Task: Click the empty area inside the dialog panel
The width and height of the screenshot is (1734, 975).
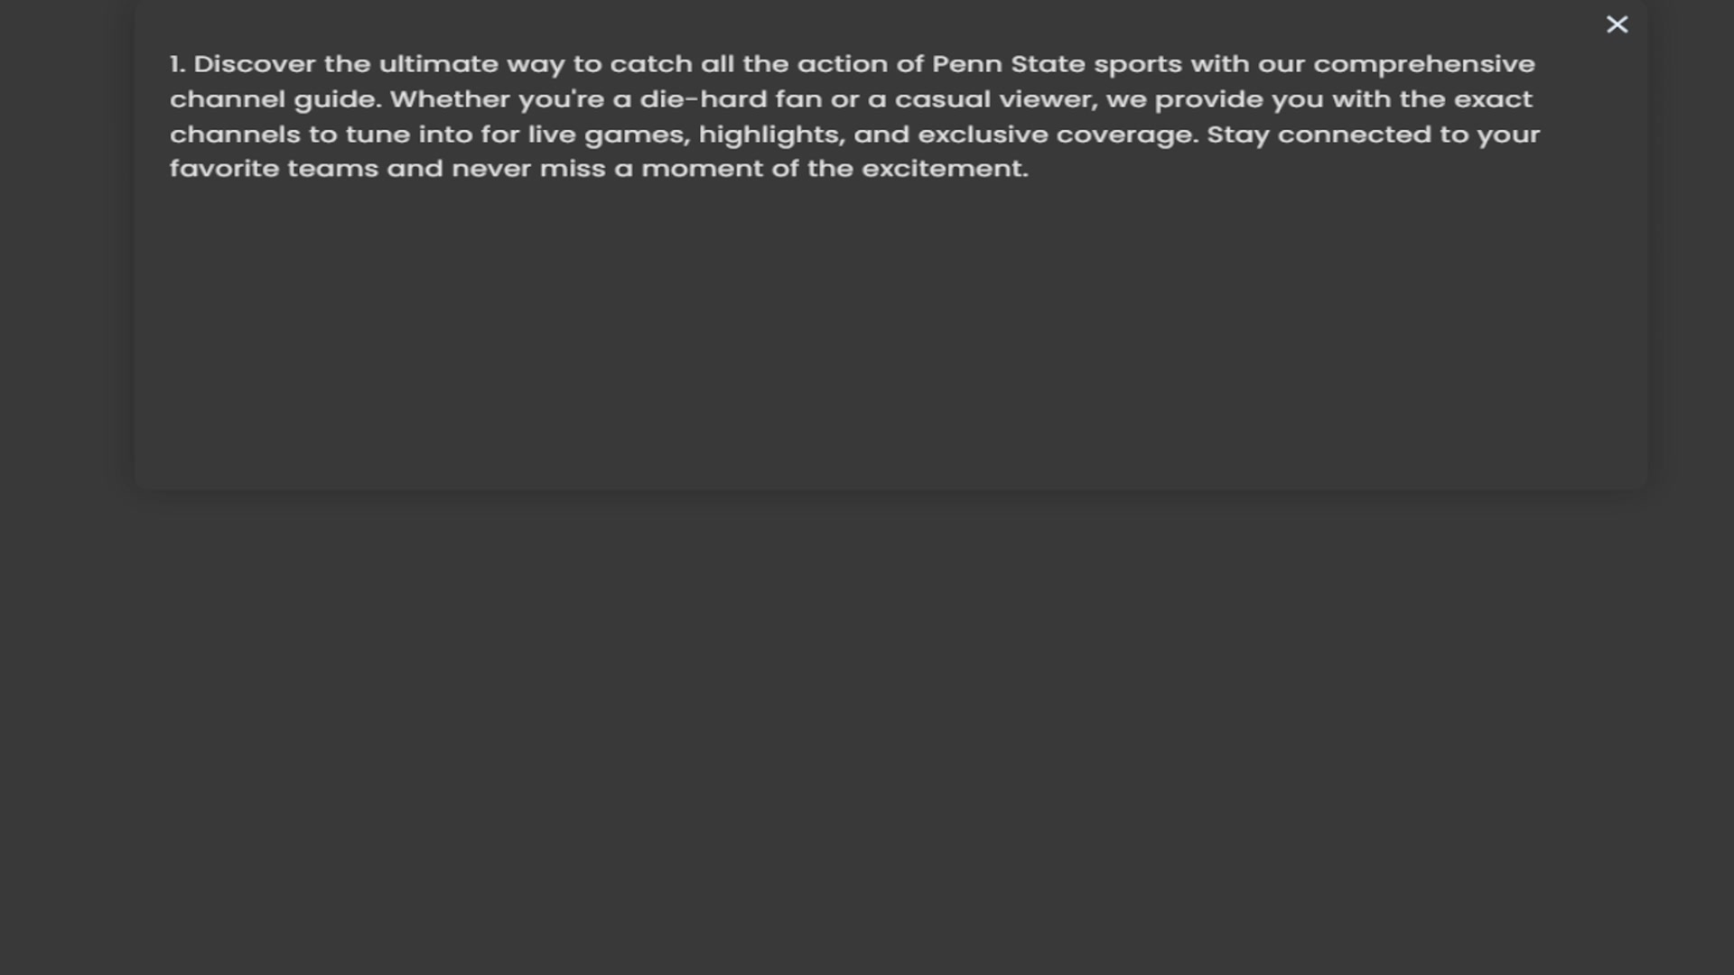Action: pyautogui.click(x=890, y=343)
